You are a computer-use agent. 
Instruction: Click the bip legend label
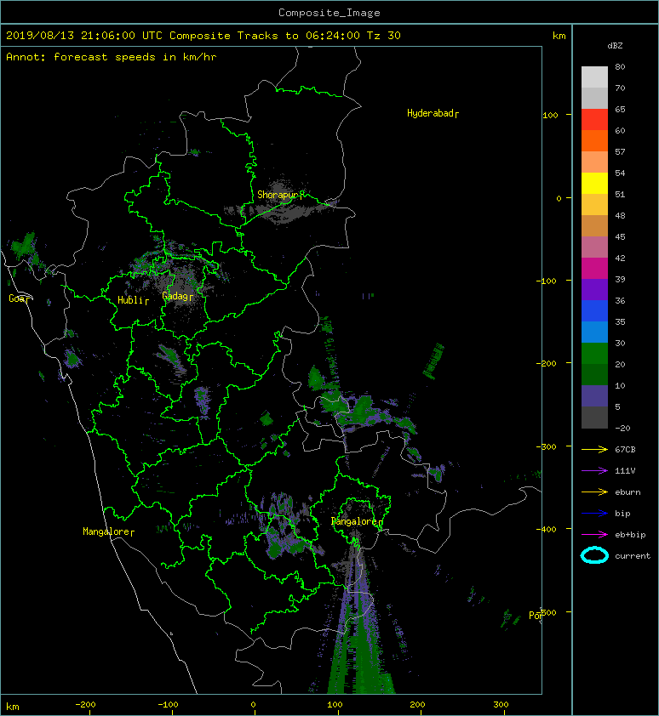coord(622,514)
